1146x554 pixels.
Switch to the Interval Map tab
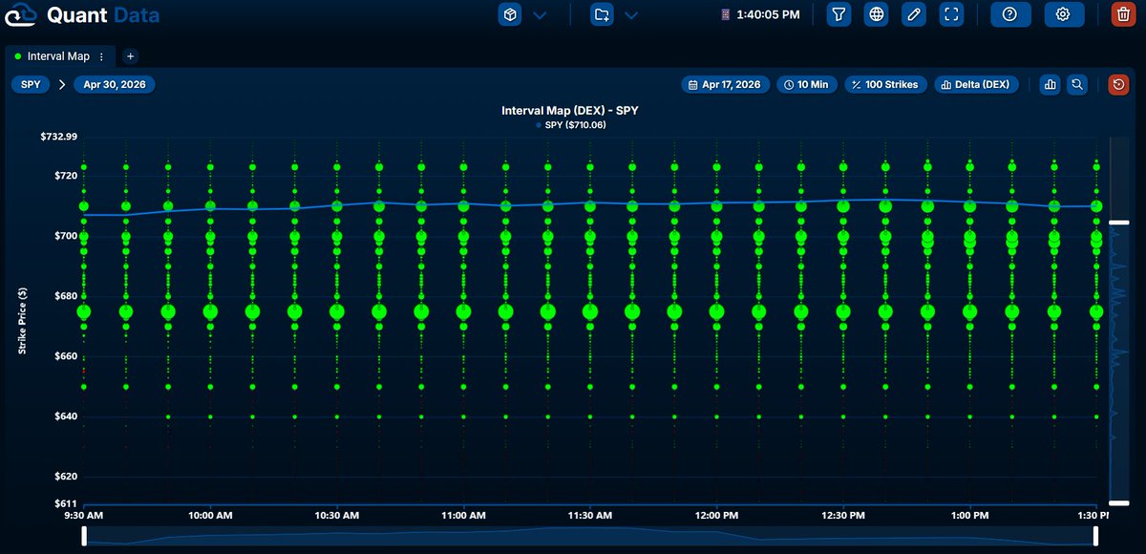(57, 56)
